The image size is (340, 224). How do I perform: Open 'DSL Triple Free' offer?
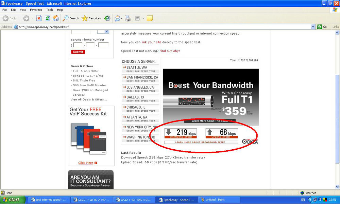point(84,80)
